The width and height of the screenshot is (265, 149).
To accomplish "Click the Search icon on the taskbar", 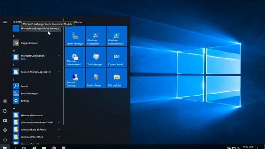I will pos(15,148).
